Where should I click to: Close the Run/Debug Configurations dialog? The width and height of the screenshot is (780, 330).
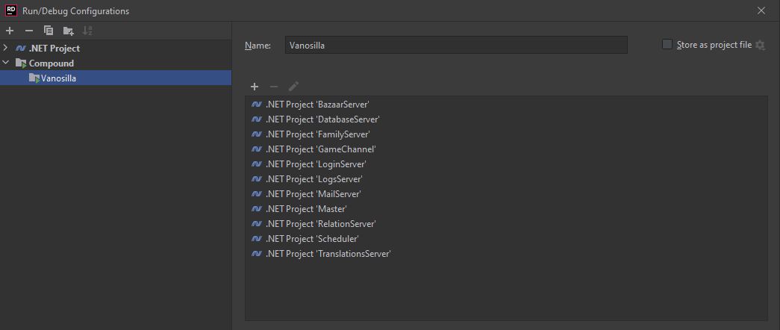[761, 10]
